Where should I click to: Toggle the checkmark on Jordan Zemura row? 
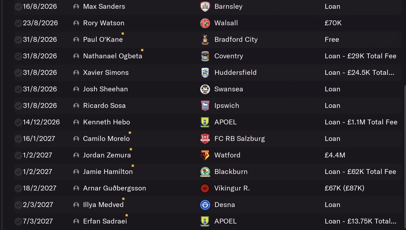(x=18, y=155)
